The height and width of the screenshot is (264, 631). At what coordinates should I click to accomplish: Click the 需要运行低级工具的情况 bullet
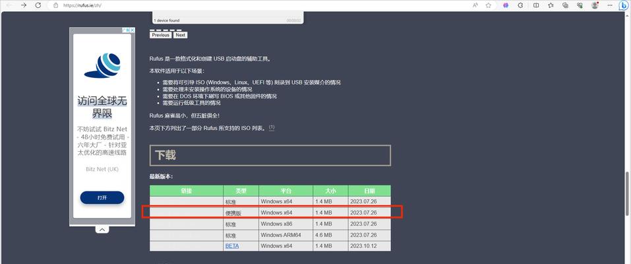coord(192,103)
